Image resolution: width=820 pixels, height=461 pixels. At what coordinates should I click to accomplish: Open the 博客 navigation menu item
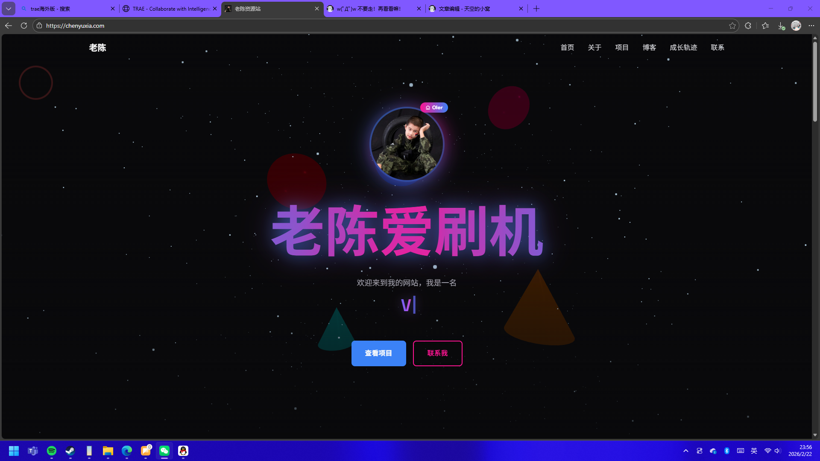(649, 47)
